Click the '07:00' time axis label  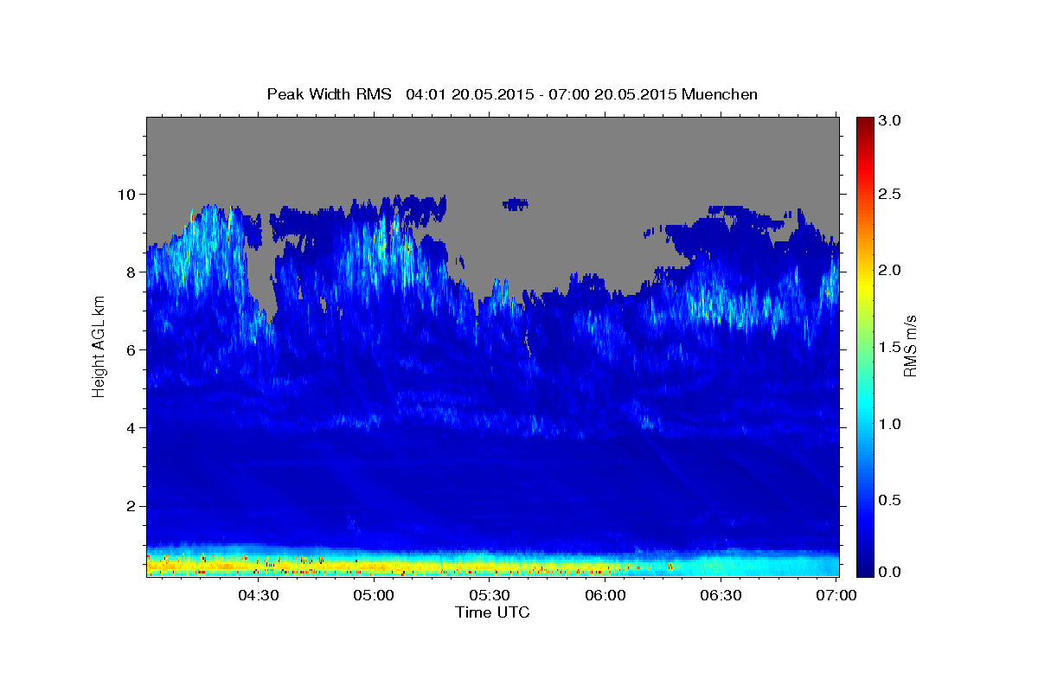[x=836, y=595]
